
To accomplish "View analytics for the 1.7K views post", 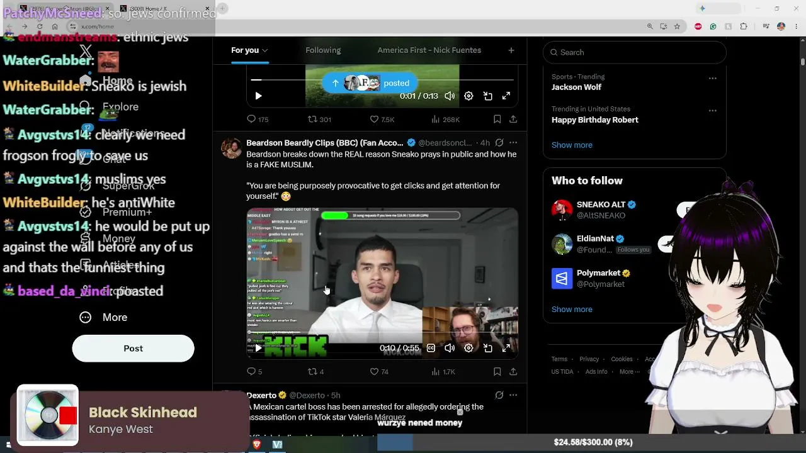I will pos(443,372).
